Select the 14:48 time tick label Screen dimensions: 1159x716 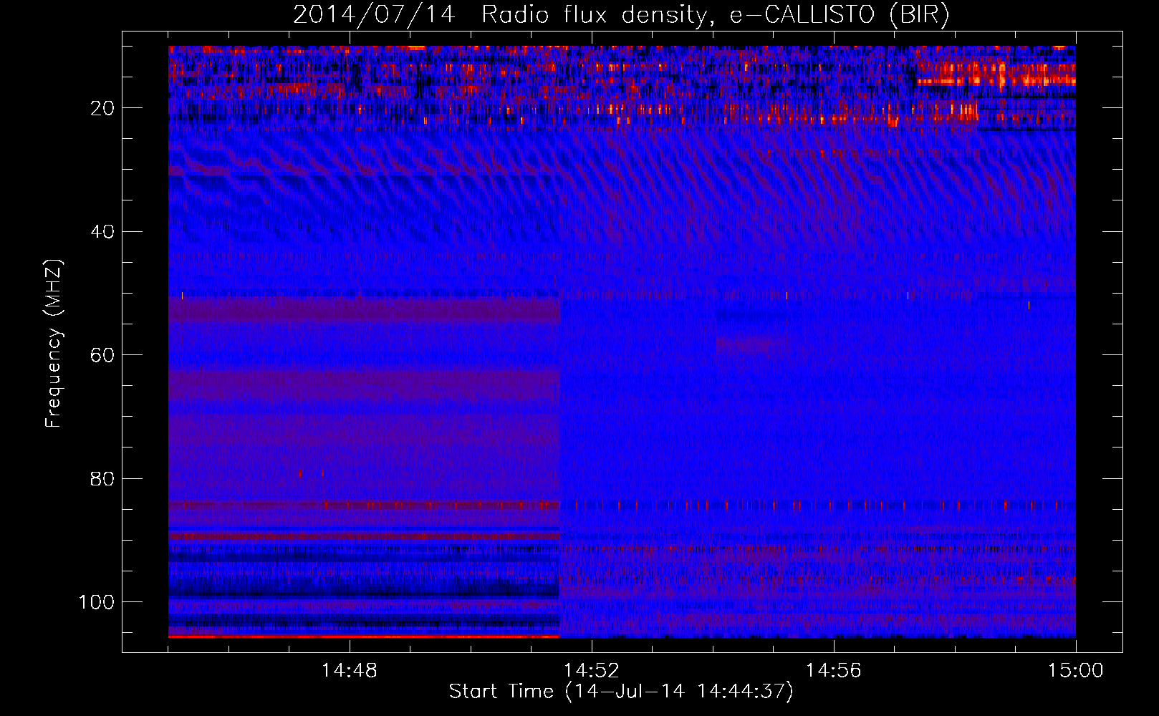click(x=349, y=671)
